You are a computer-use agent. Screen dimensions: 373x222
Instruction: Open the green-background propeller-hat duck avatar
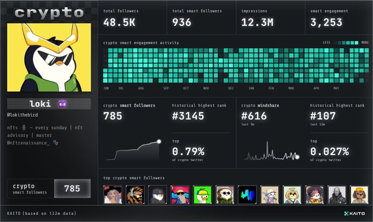202,195
